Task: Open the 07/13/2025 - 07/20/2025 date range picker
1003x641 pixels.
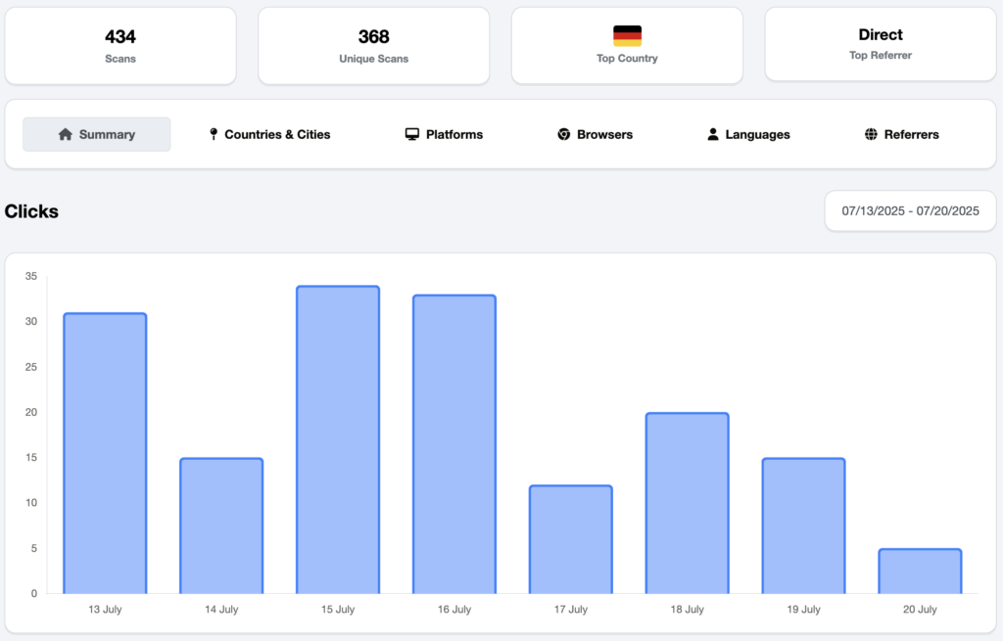Action: click(910, 210)
